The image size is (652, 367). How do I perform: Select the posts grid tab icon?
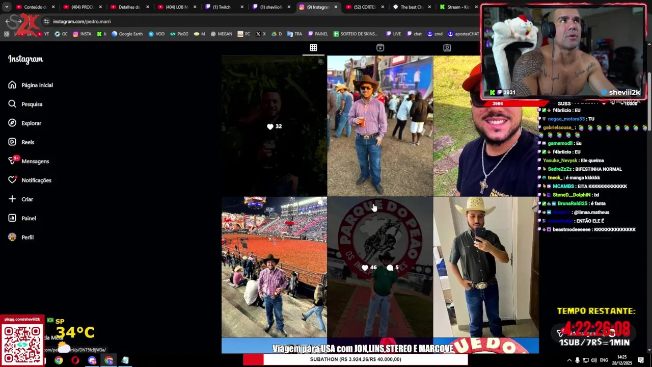point(313,47)
